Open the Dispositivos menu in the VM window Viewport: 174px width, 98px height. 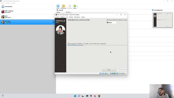point(77,17)
